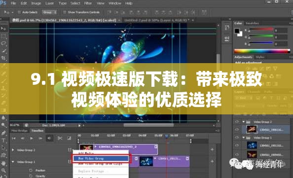This screenshot has height=178, width=293.
Task: Toggle audio mute in timeline controls
Action: tap(49, 138)
